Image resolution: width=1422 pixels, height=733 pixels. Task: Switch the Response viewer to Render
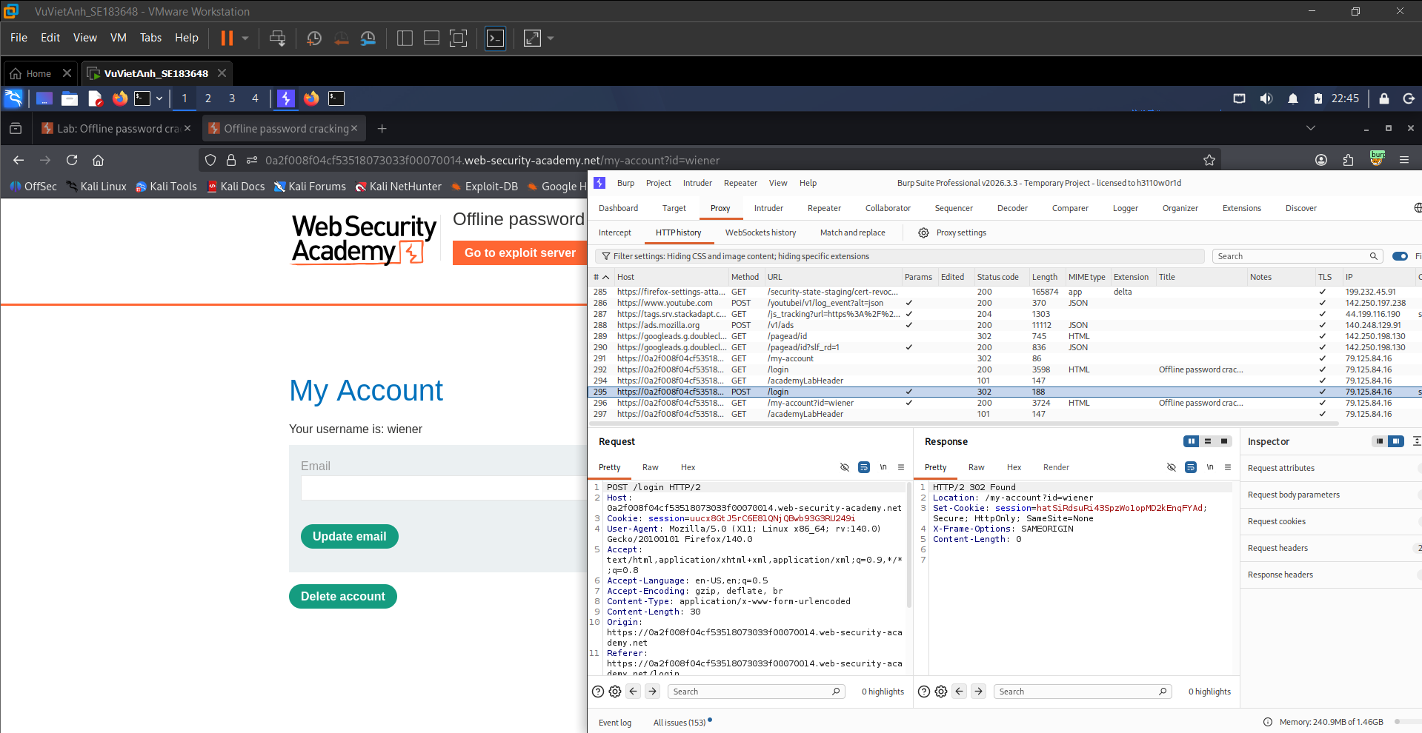1056,467
